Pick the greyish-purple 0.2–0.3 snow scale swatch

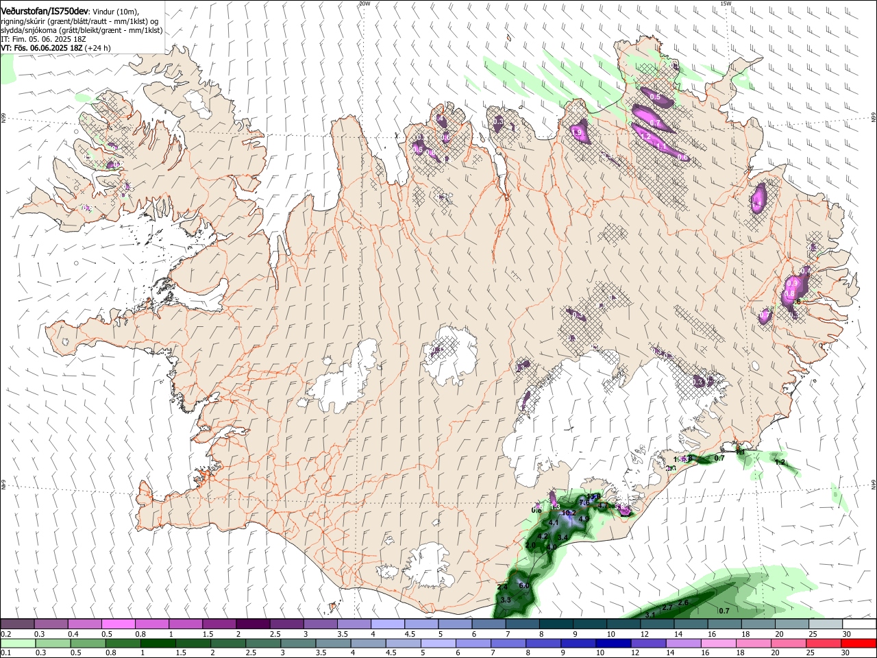tap(17, 624)
